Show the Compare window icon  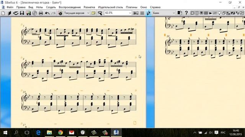(x=228, y=13)
